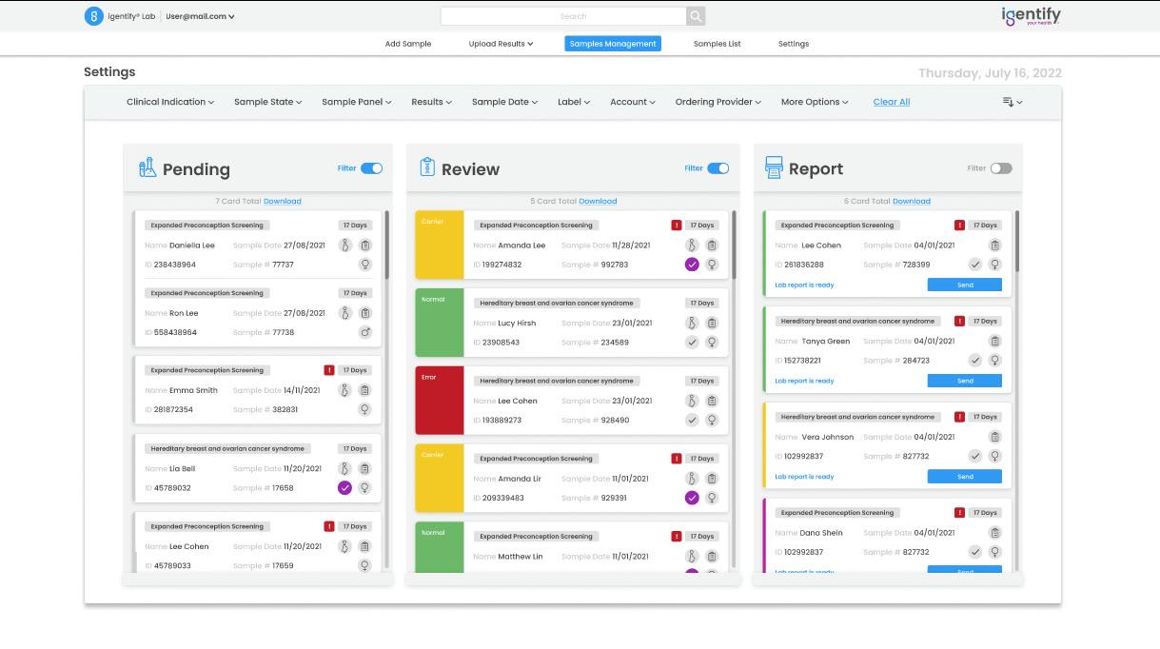1160x649 pixels.
Task: Open the User@mail.com account menu
Action: (200, 16)
